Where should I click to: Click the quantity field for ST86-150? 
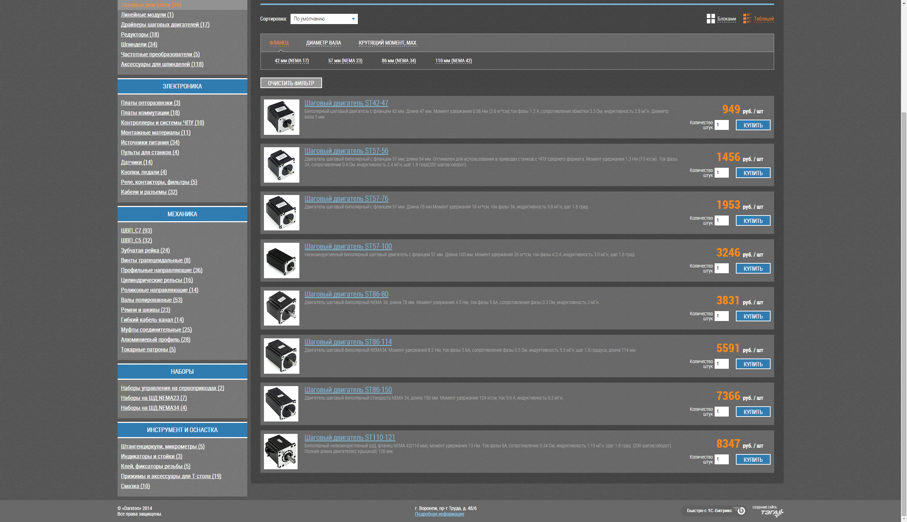click(721, 412)
